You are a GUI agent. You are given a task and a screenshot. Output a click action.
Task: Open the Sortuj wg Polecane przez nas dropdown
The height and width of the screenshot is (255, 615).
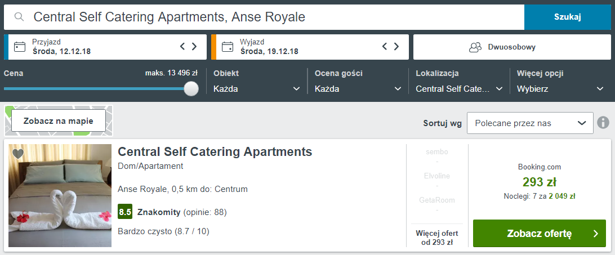point(530,123)
